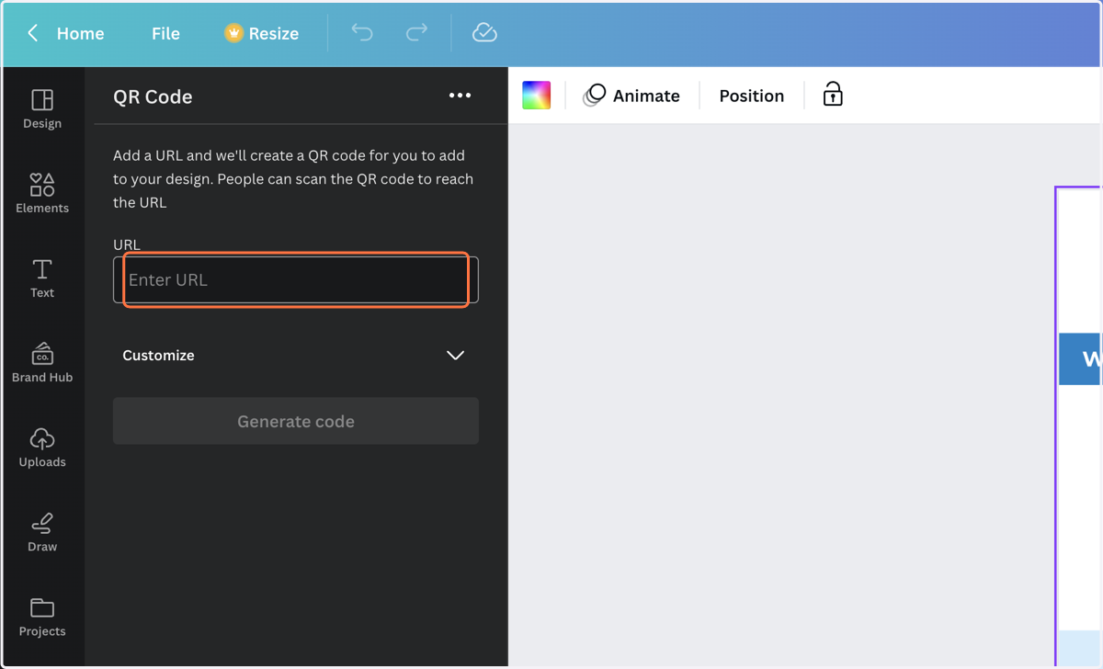Viewport: 1103px width, 669px height.
Task: Open the QR Code more options menu
Action: pyautogui.click(x=460, y=96)
